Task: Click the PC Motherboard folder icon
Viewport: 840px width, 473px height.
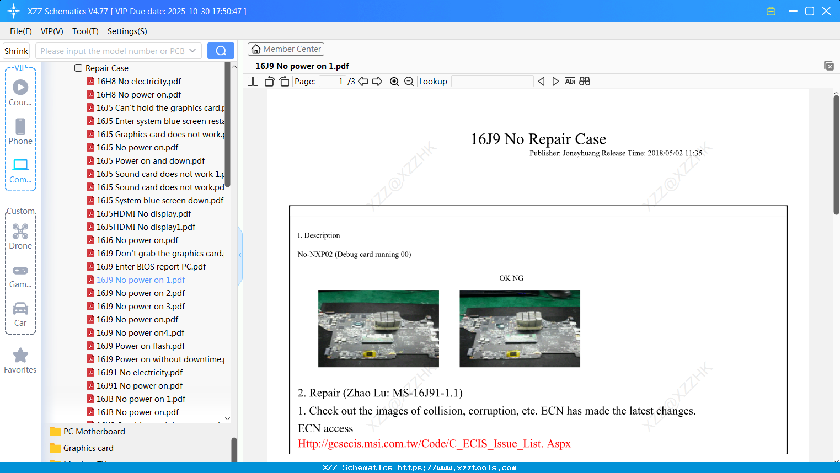Action: (x=55, y=431)
